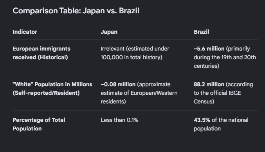Click the 100,000 in total history text
This screenshot has width=265, height=152.
[132, 57]
